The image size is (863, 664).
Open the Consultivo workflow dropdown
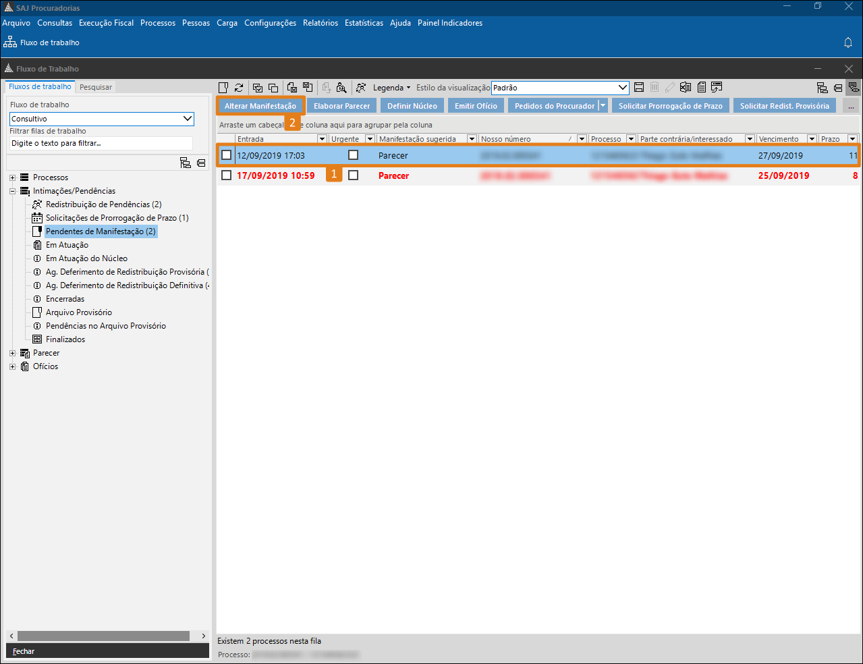[188, 119]
